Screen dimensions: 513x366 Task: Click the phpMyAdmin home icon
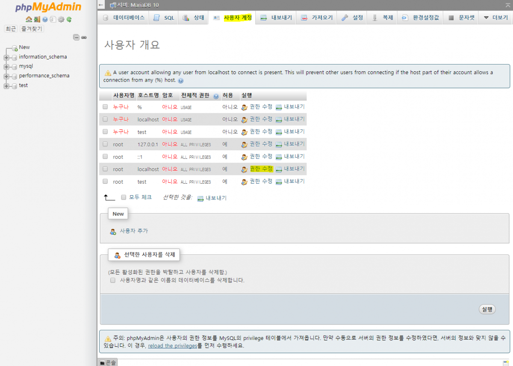pyautogui.click(x=29, y=19)
